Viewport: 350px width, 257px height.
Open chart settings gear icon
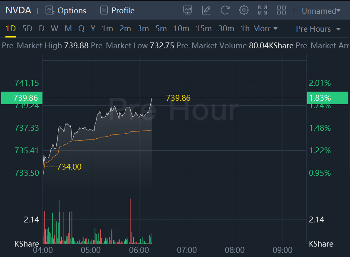[244, 10]
